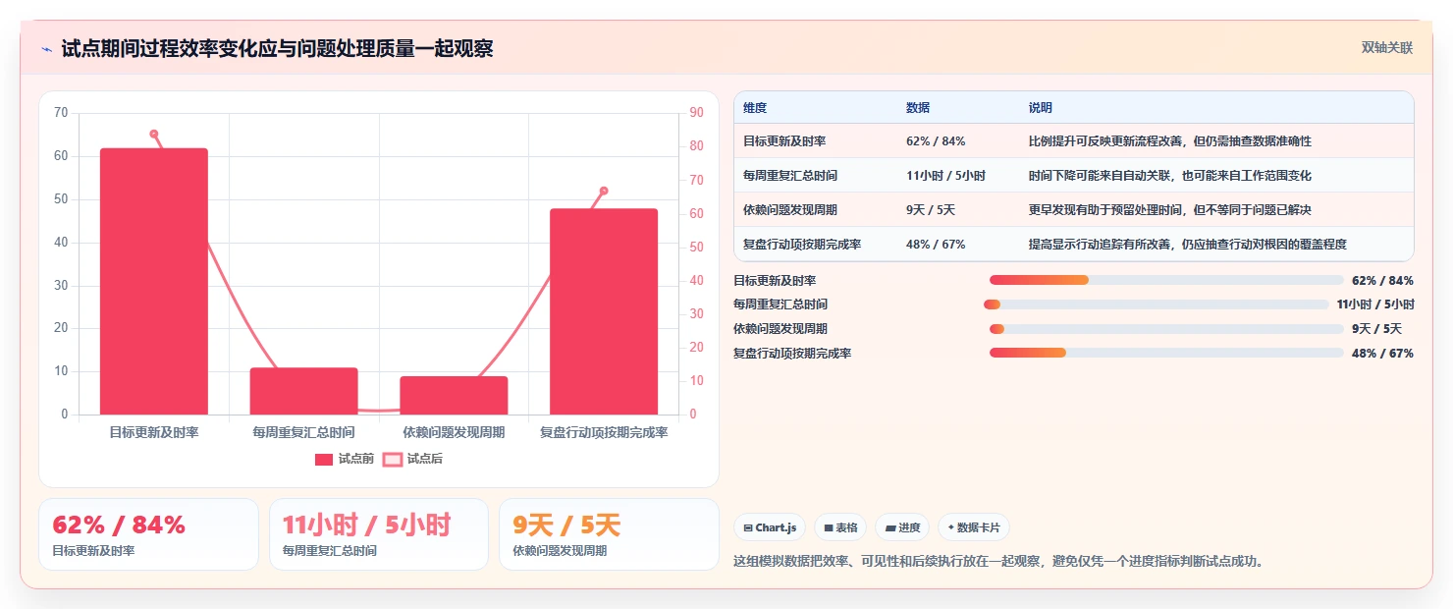
Task: Click table cell 11小时 / 5小时
Action: (945, 176)
